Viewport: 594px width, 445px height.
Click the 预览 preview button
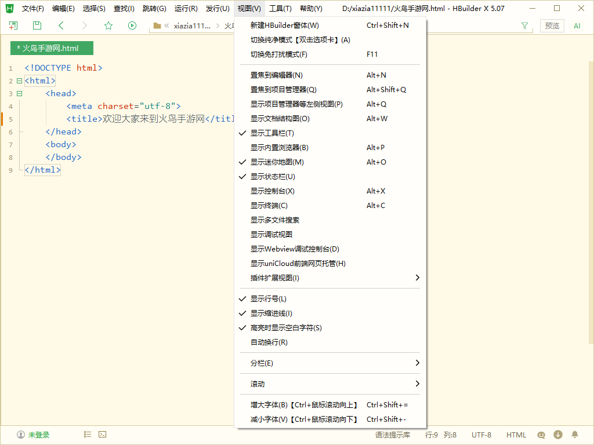(552, 25)
